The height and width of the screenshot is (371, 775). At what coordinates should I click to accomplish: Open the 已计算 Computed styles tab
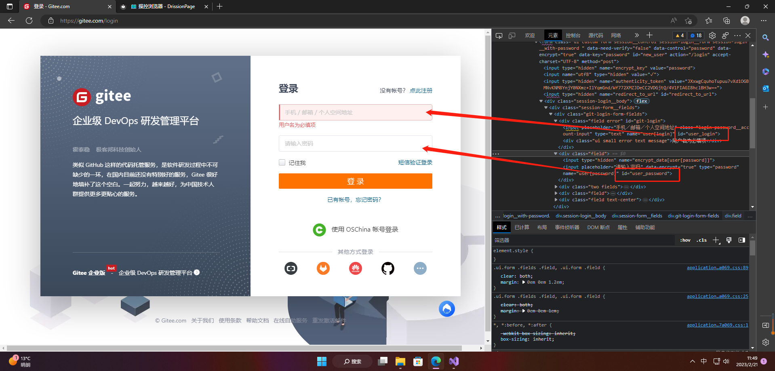pos(521,227)
